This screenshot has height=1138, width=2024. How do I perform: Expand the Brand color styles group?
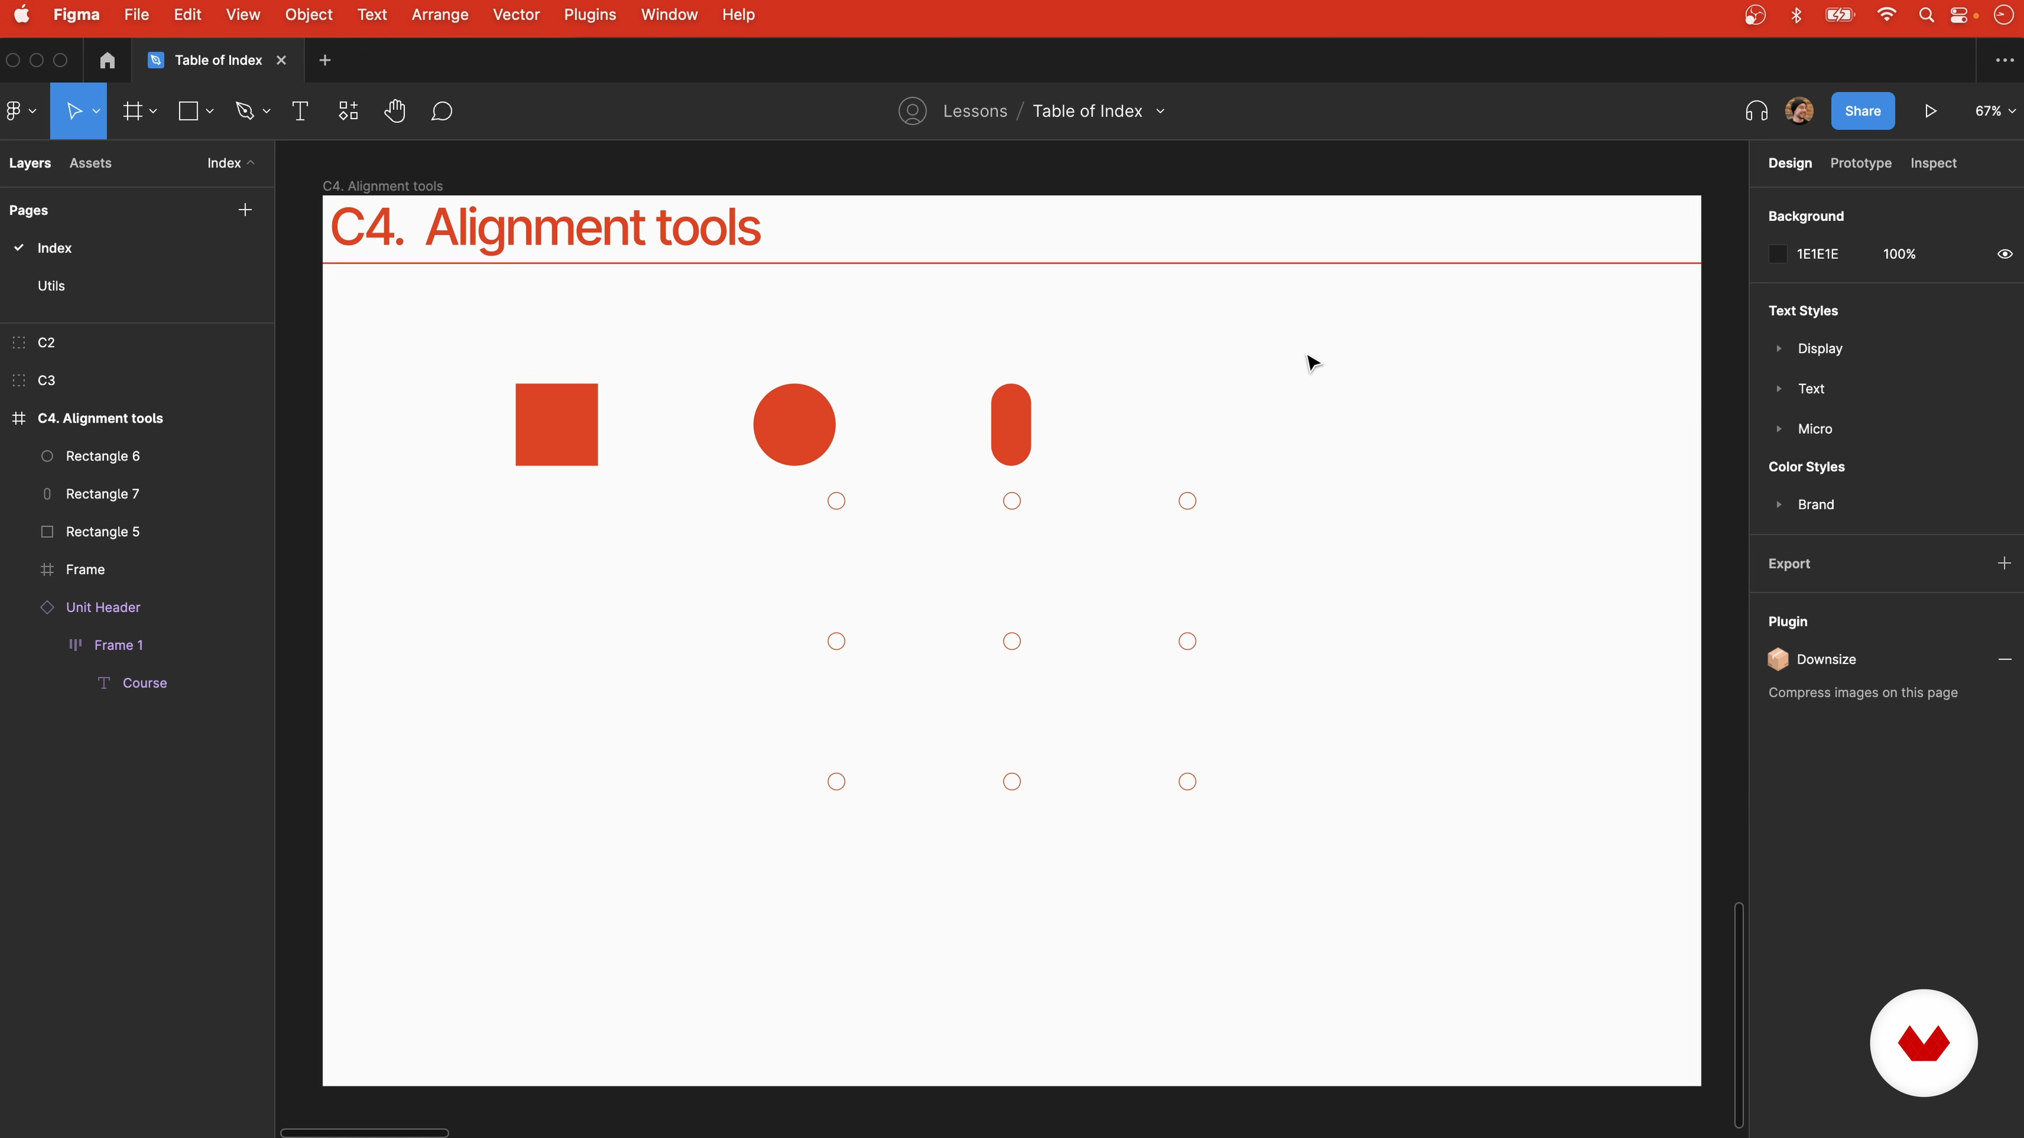click(1779, 504)
